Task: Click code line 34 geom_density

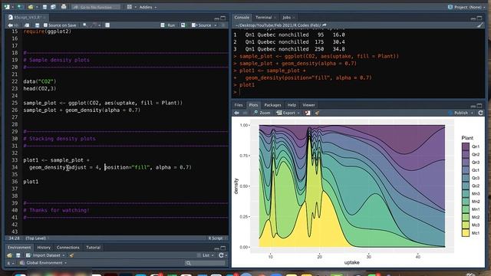Action: pyautogui.click(x=110, y=167)
